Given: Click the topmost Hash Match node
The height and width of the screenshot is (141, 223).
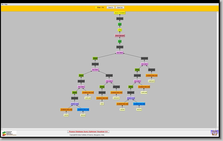Looking at the screenshot, I should pyautogui.click(x=120, y=53).
